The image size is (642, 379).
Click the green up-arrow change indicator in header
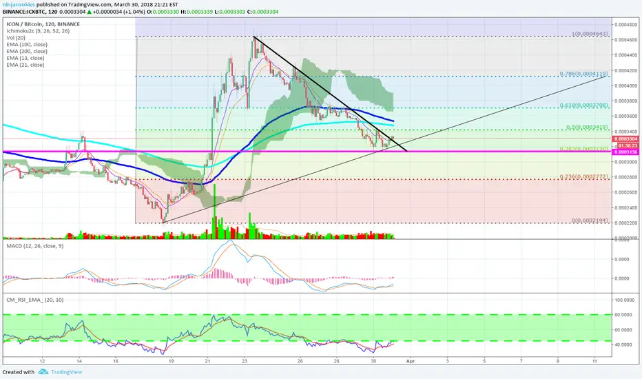point(90,12)
